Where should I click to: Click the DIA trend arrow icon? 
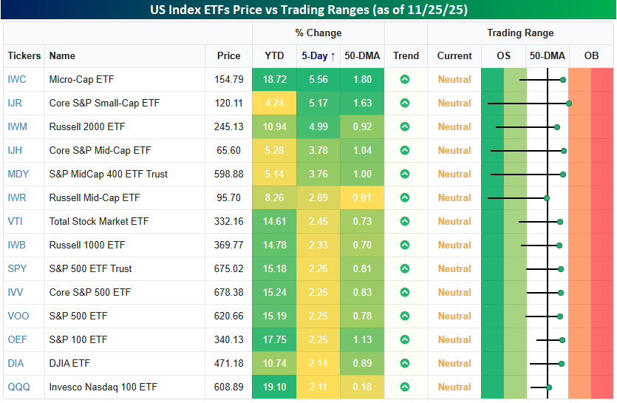click(405, 364)
